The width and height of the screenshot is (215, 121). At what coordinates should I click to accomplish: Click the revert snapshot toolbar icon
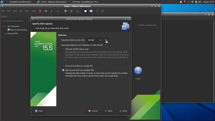pyautogui.click(x=72, y=11)
